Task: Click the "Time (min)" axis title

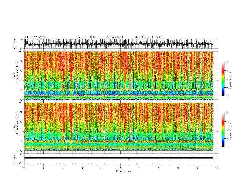Action: click(x=123, y=171)
